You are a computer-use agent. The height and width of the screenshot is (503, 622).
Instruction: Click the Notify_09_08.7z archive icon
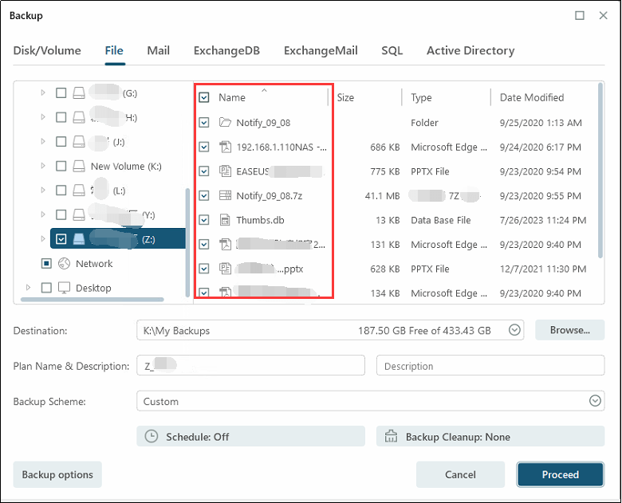click(x=224, y=196)
